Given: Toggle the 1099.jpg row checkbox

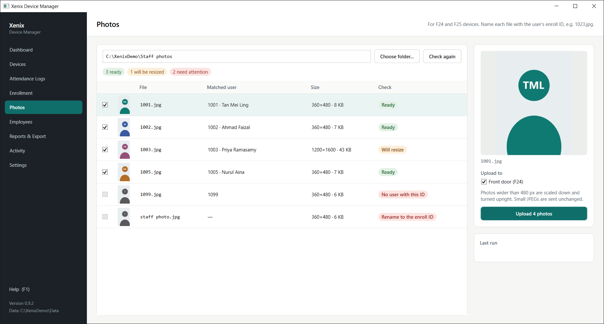Looking at the screenshot, I should (x=105, y=194).
